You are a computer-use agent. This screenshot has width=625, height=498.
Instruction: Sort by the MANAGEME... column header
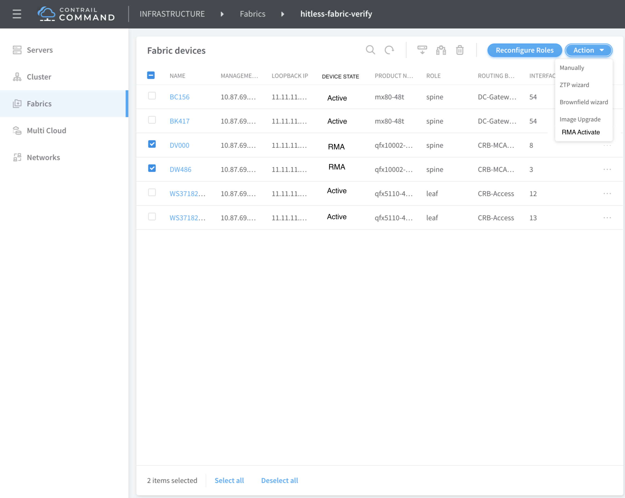pos(239,76)
